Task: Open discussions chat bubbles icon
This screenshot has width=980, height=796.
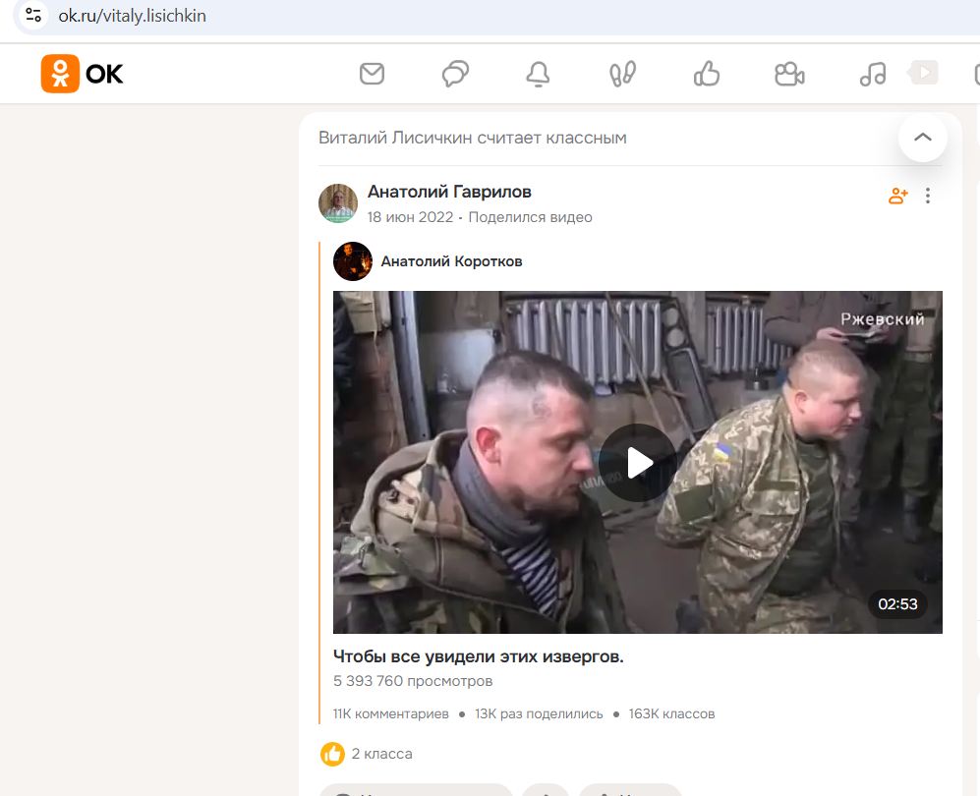Action: coord(455,74)
